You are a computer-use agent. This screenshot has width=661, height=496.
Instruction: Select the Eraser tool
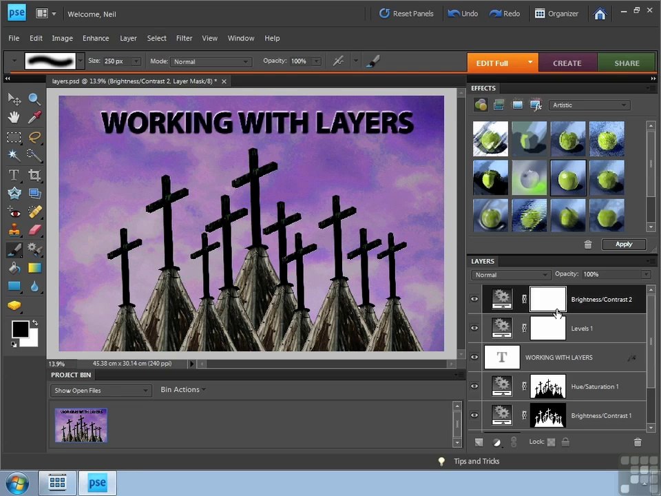coord(34,230)
